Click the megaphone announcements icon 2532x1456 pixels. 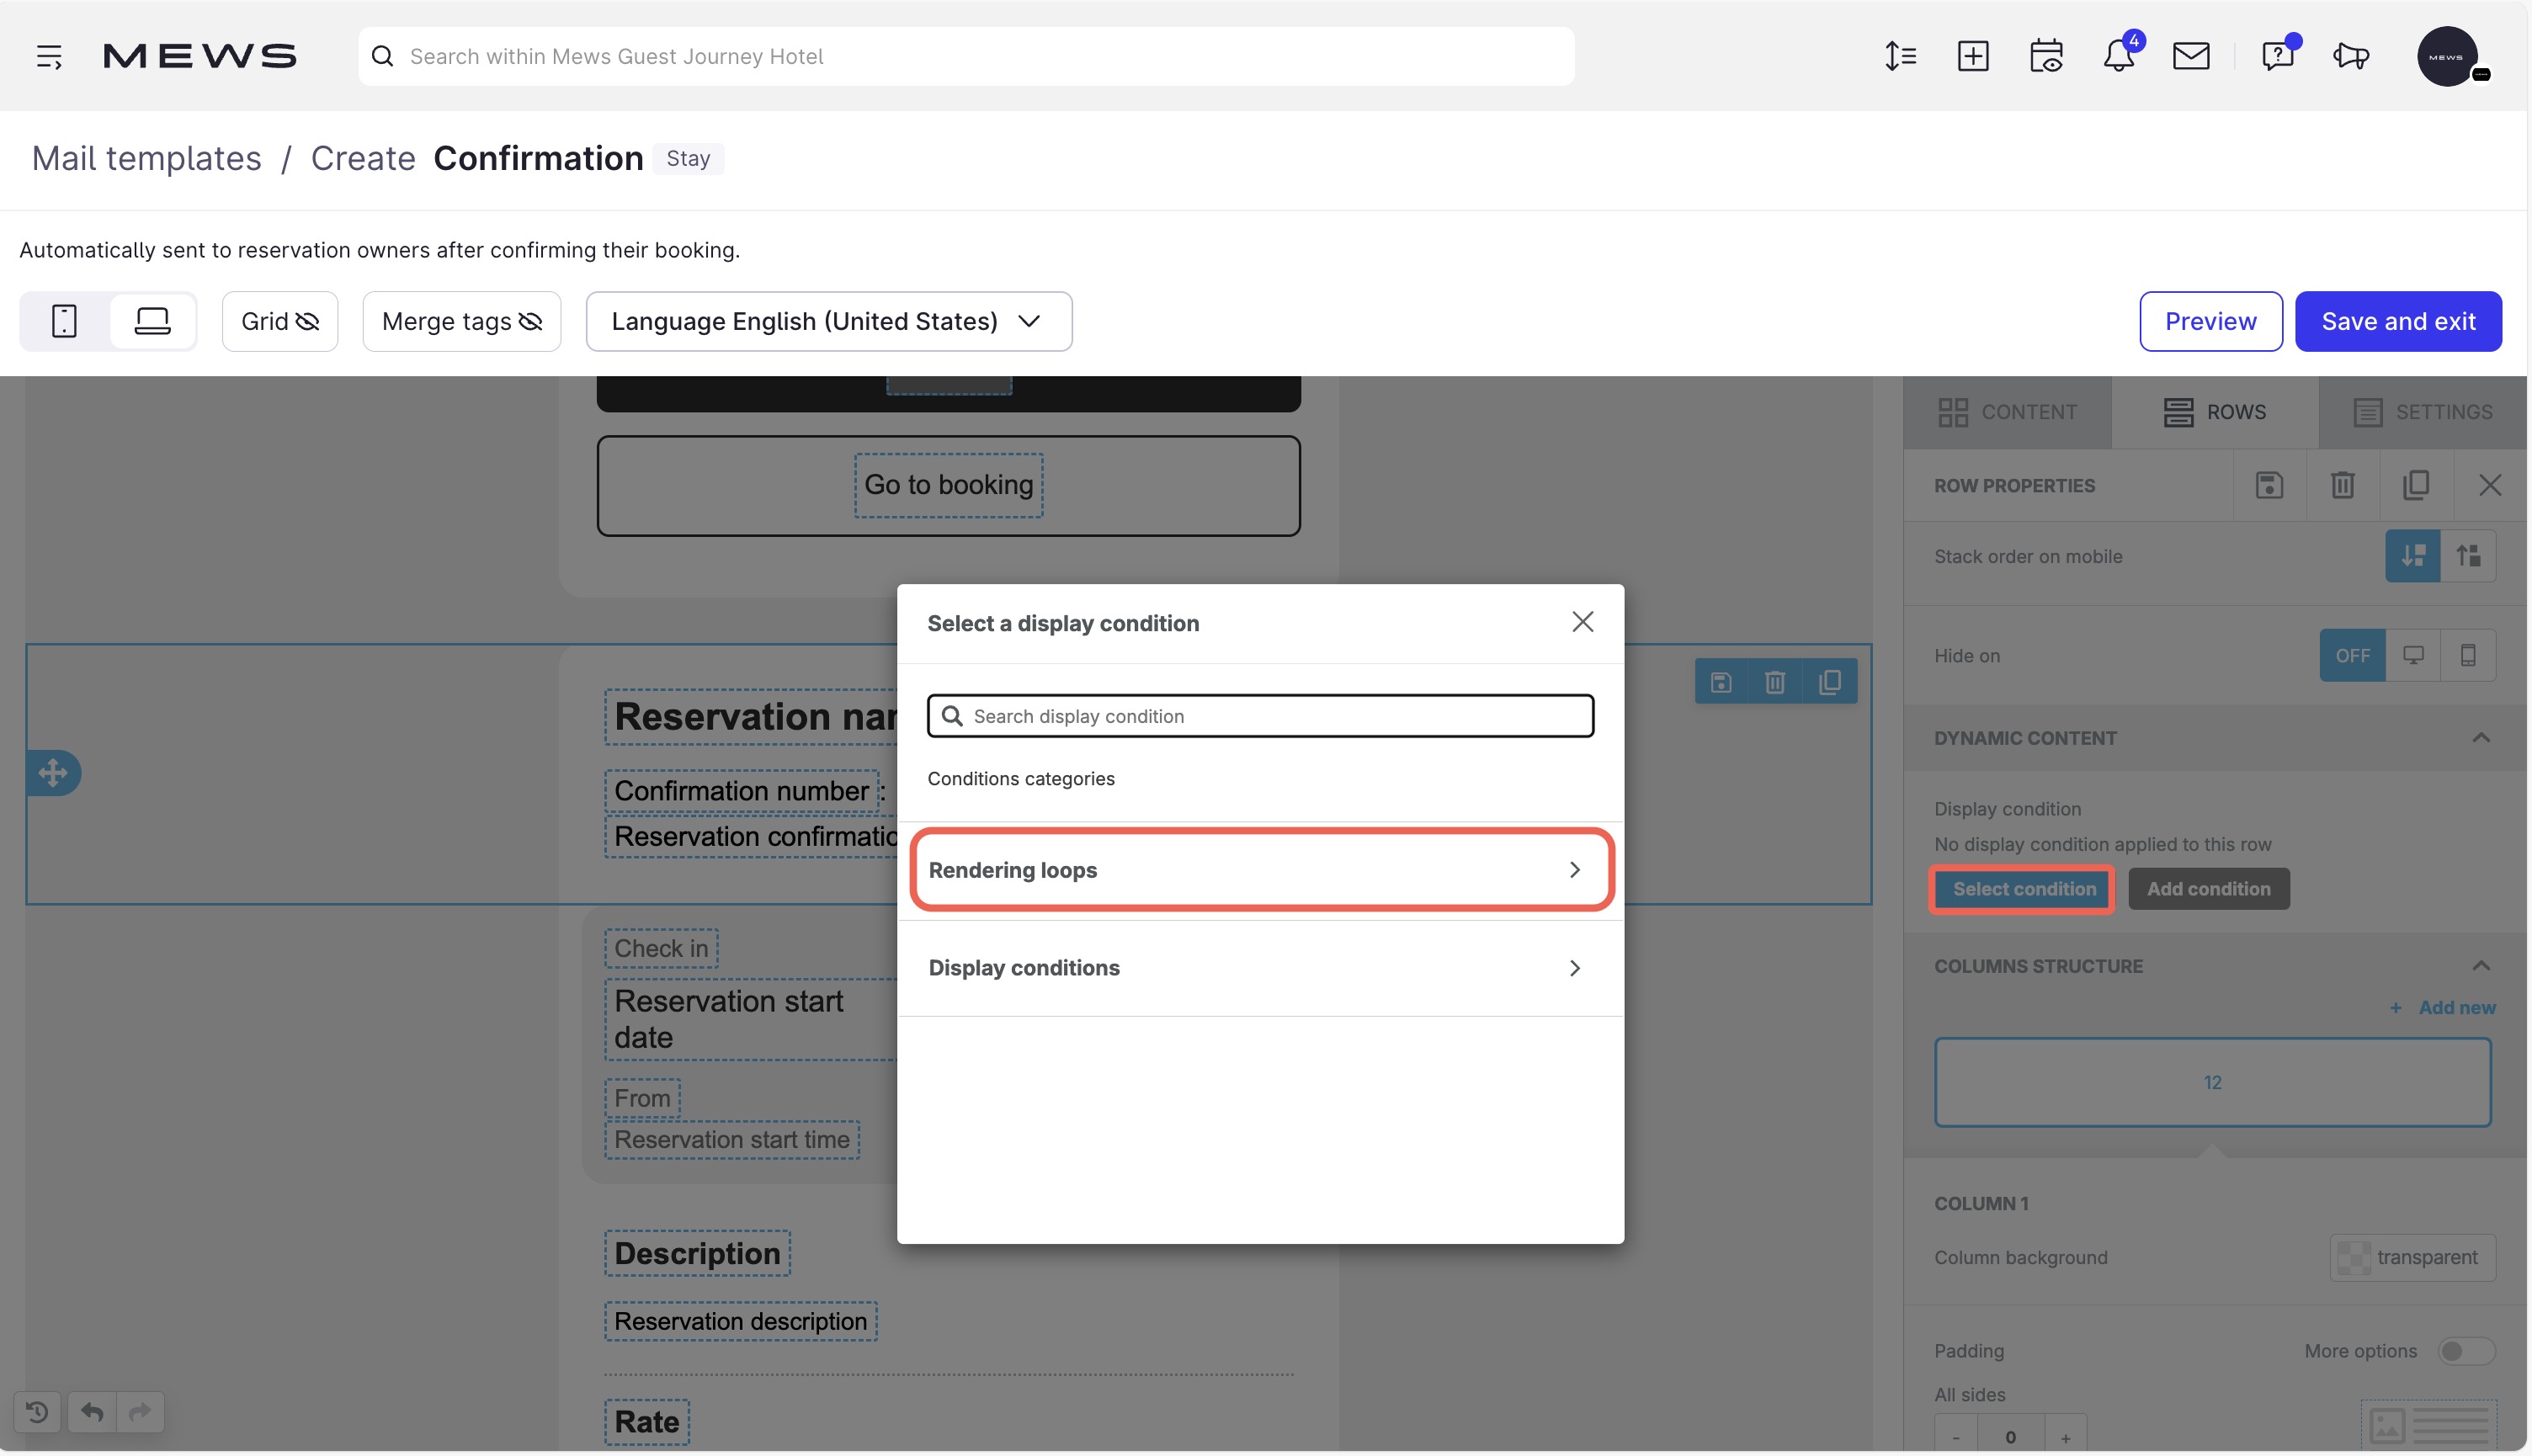(x=2351, y=56)
